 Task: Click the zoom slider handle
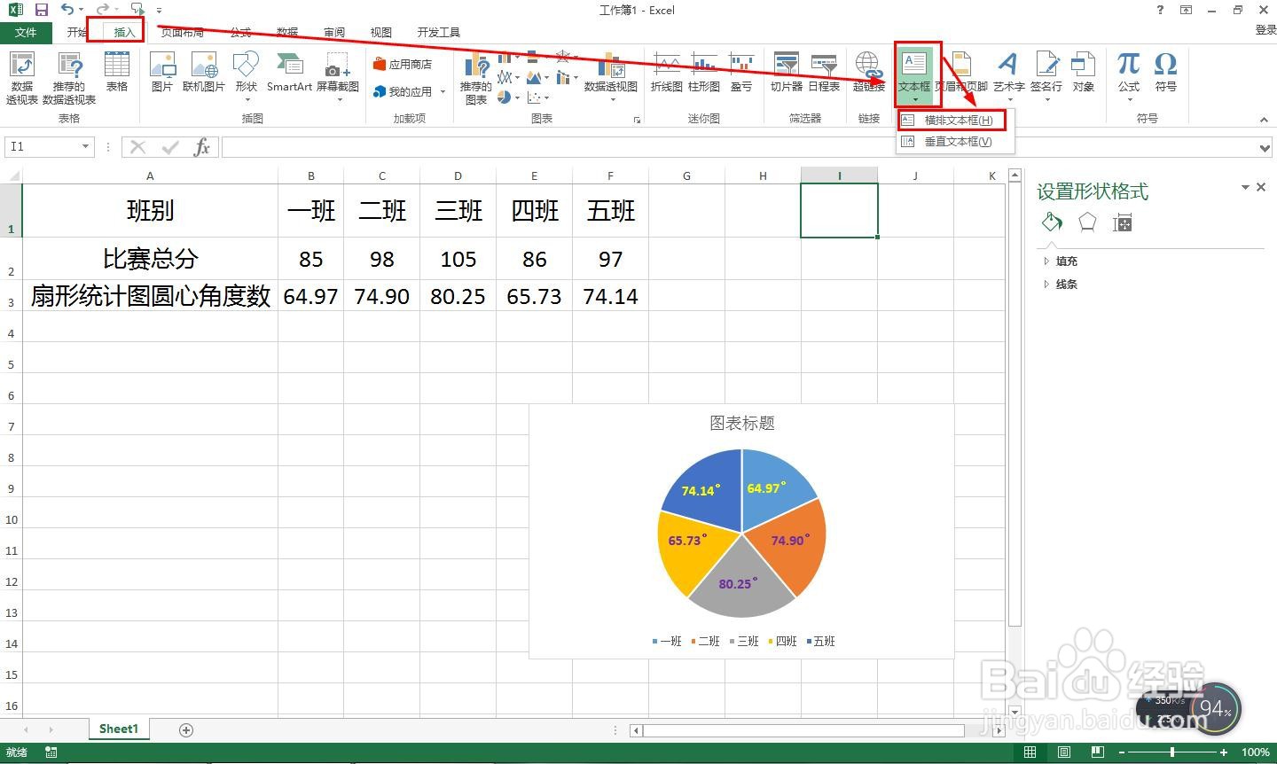pyautogui.click(x=1172, y=752)
